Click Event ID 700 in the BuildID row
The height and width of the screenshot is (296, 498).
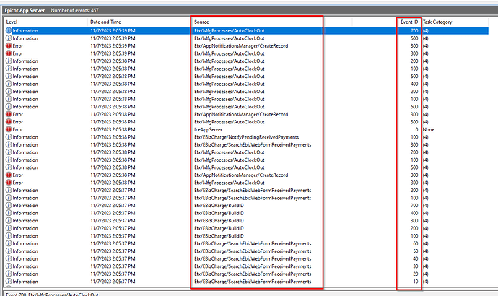[x=414, y=206]
